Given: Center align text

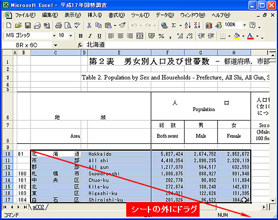Looking at the screenshot, I should click(x=121, y=36).
